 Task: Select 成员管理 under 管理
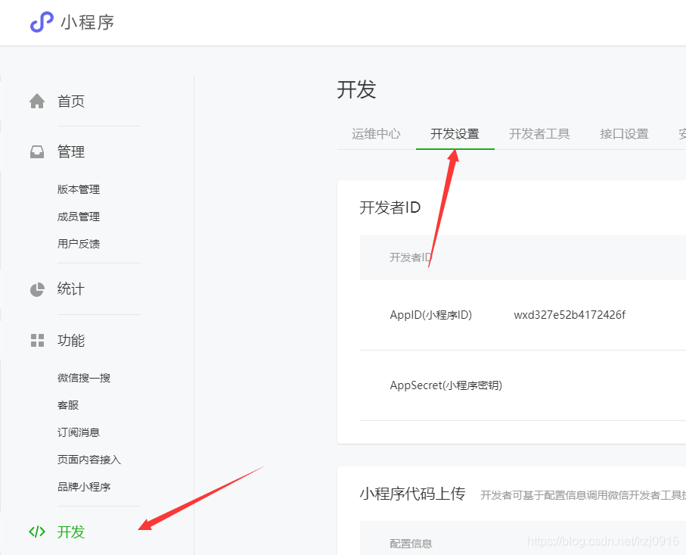point(79,216)
